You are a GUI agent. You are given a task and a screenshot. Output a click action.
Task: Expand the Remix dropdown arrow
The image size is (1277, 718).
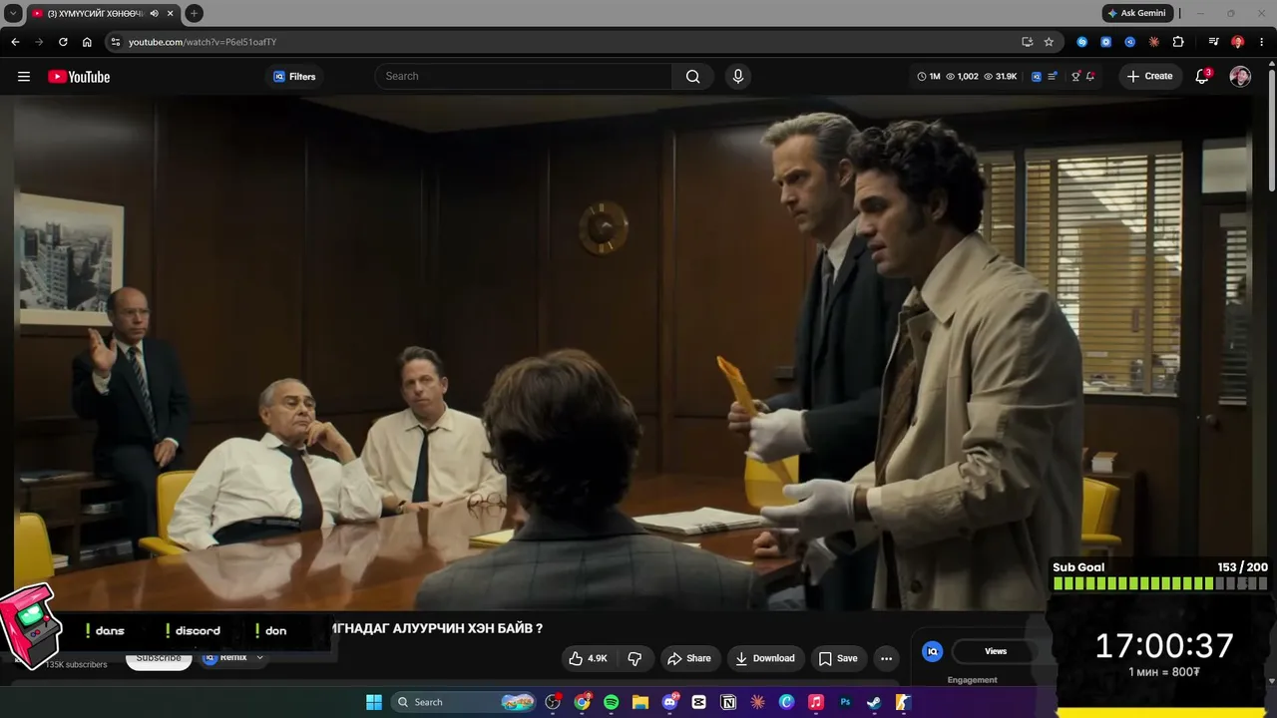[x=260, y=658]
